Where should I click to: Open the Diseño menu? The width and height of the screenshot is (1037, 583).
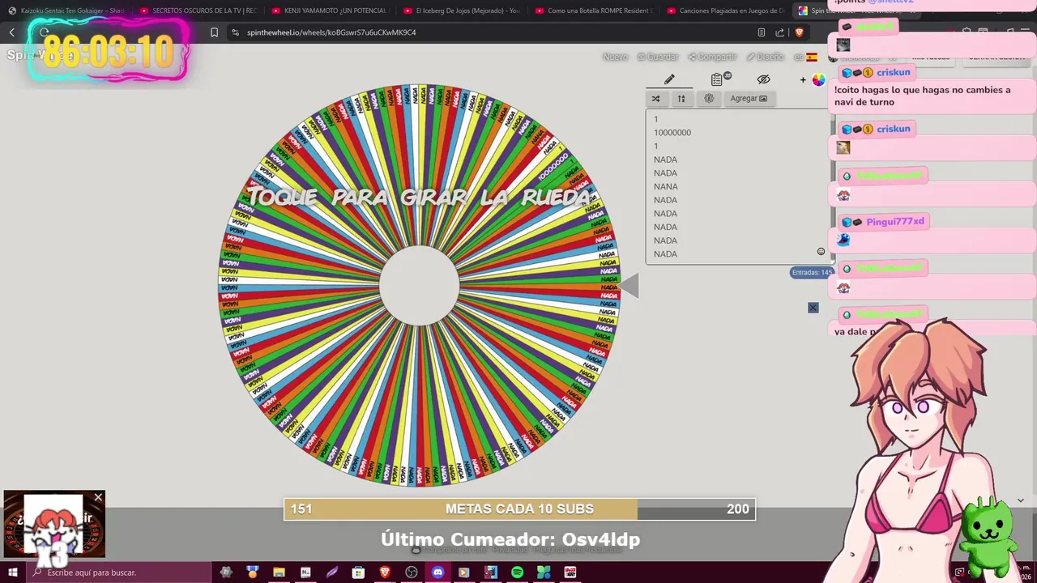[765, 57]
